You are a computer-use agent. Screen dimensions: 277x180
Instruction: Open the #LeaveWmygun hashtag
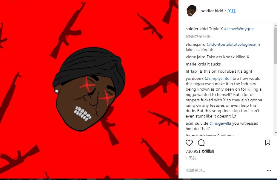(239, 29)
